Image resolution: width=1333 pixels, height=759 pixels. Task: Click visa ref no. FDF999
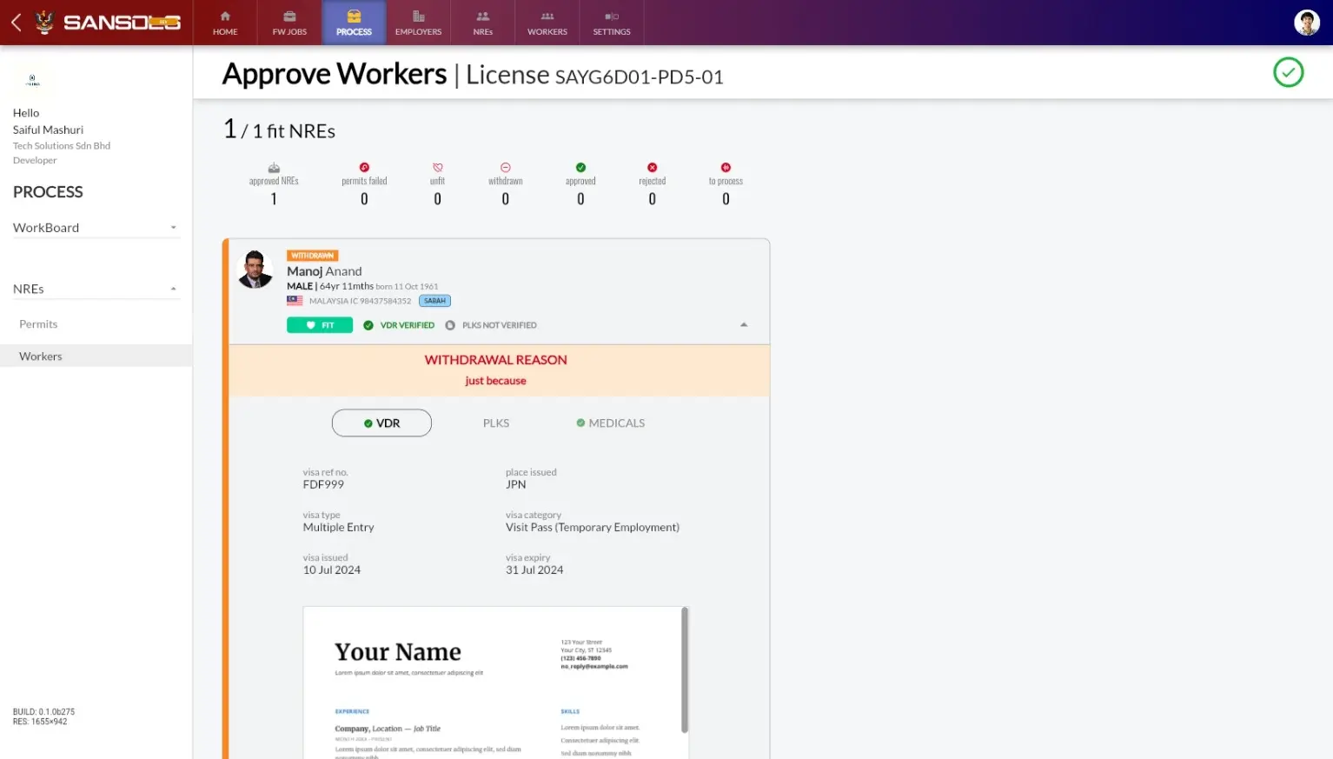(323, 484)
